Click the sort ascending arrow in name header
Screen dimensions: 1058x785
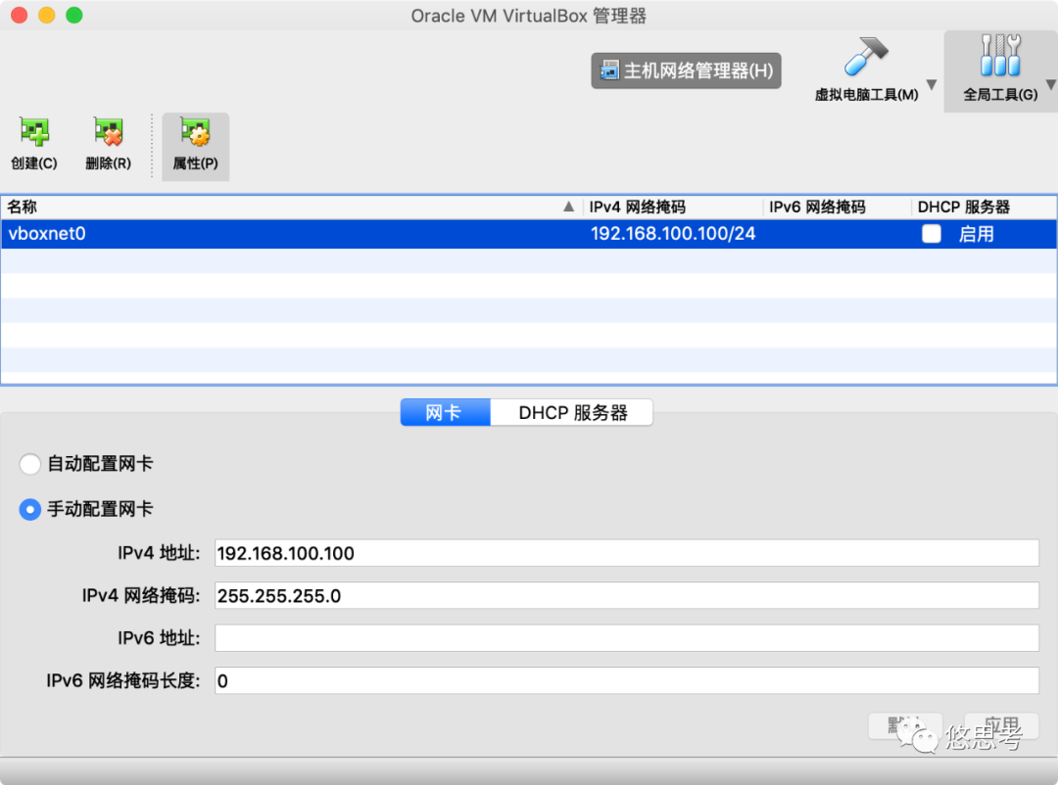(569, 207)
